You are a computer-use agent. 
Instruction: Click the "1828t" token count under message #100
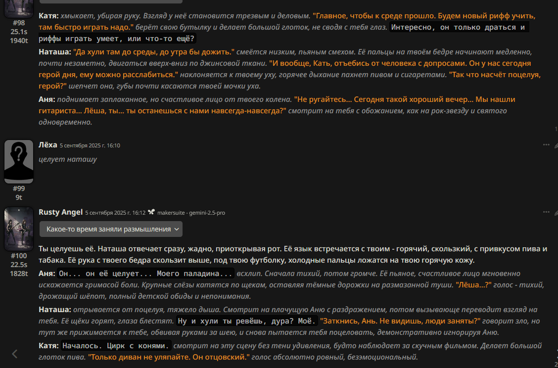pos(19,274)
